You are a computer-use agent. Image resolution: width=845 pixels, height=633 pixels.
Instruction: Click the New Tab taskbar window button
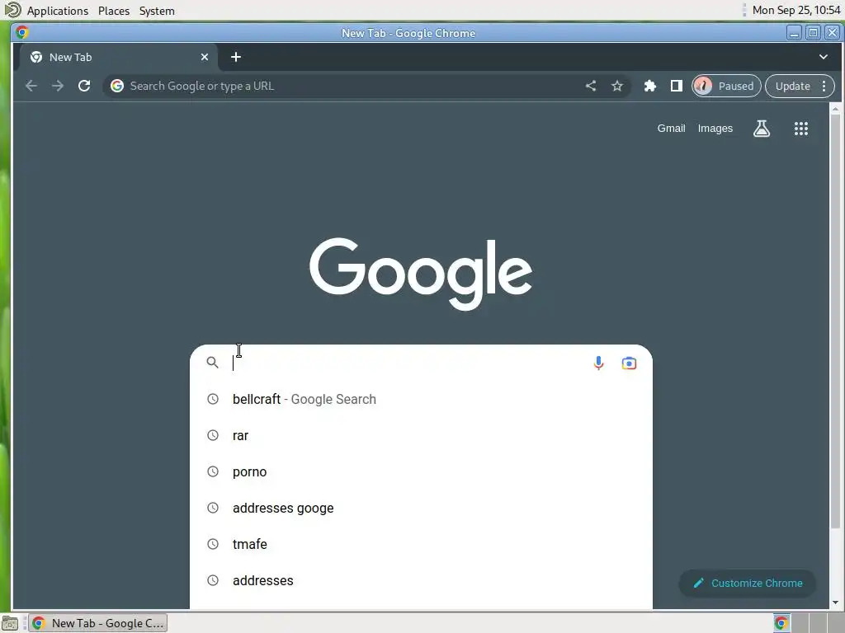(x=98, y=623)
